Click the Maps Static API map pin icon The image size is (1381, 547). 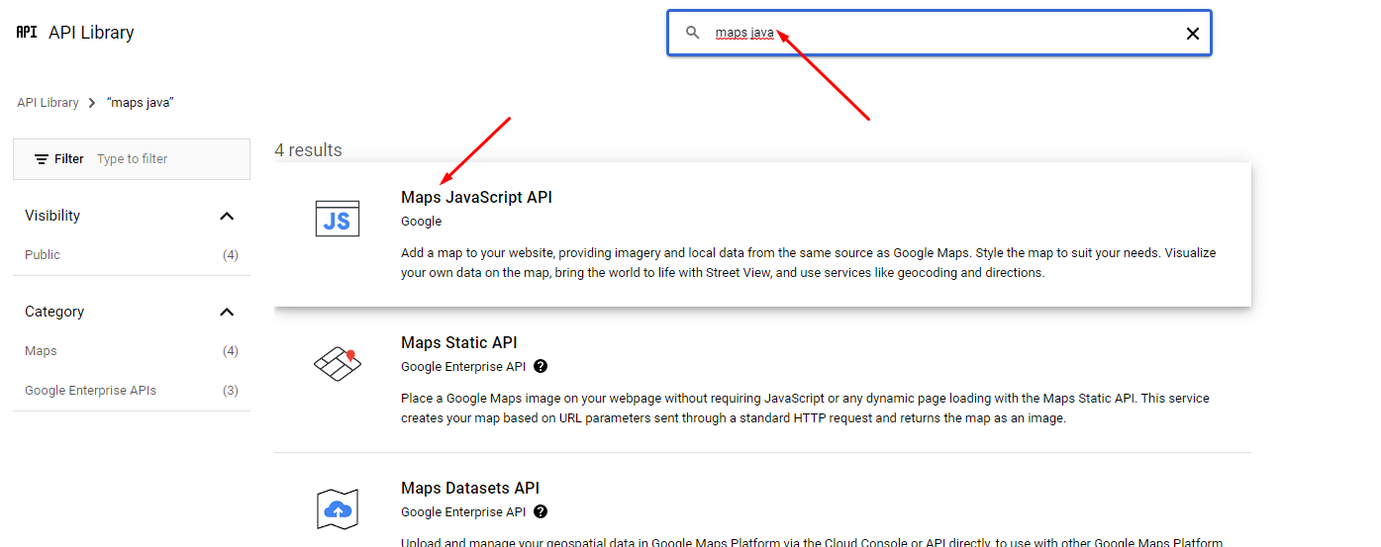[337, 364]
